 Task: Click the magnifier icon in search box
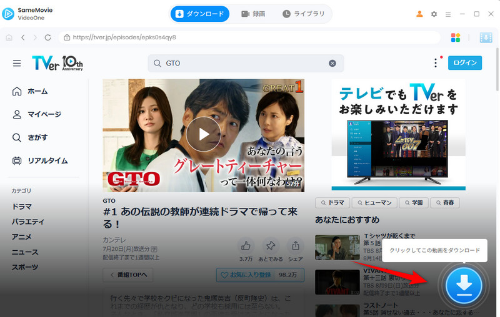(157, 63)
